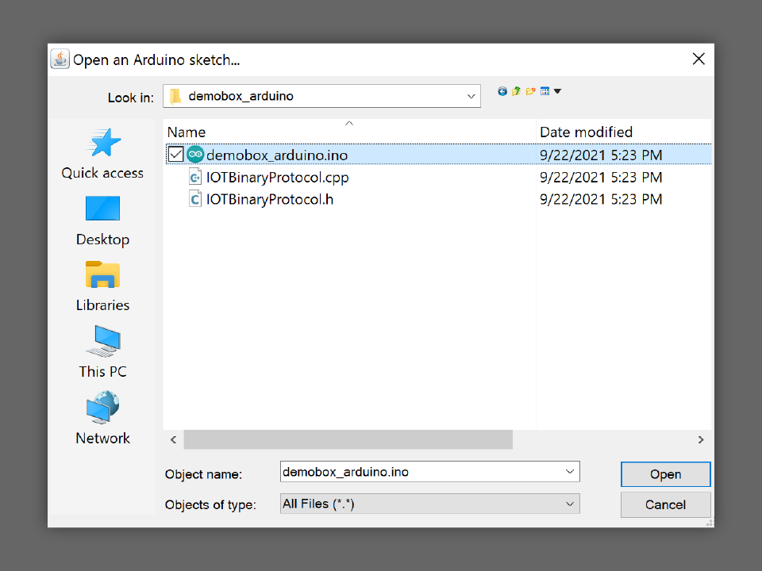Expand the Look in folder dropdown
This screenshot has height=571, width=762.
click(471, 96)
